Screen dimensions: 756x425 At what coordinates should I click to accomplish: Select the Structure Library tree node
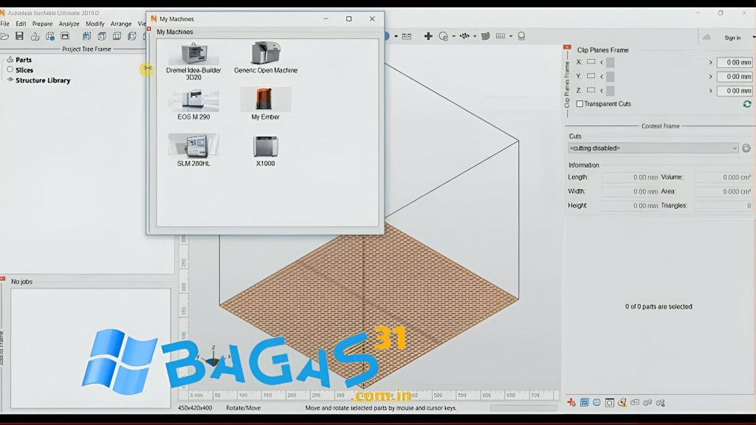43,80
